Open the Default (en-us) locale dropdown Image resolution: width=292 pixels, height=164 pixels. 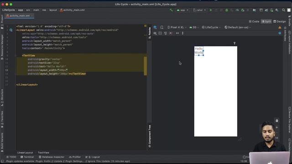point(238,27)
